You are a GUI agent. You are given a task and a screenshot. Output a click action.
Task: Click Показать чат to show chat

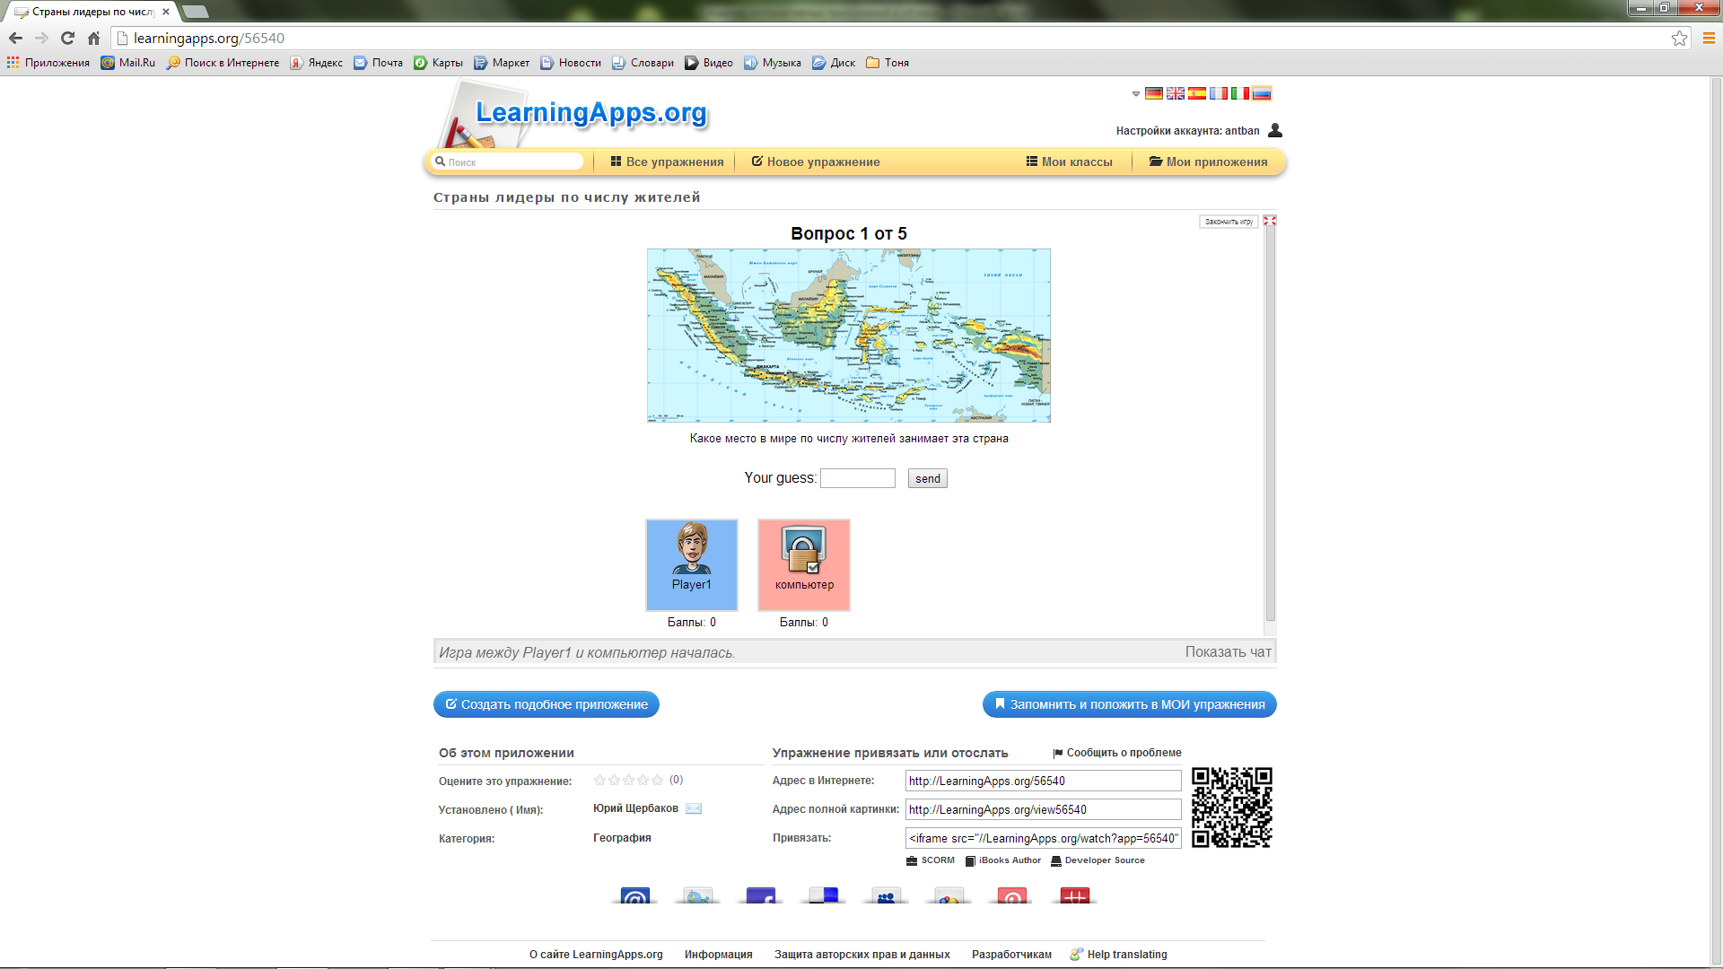tap(1228, 652)
